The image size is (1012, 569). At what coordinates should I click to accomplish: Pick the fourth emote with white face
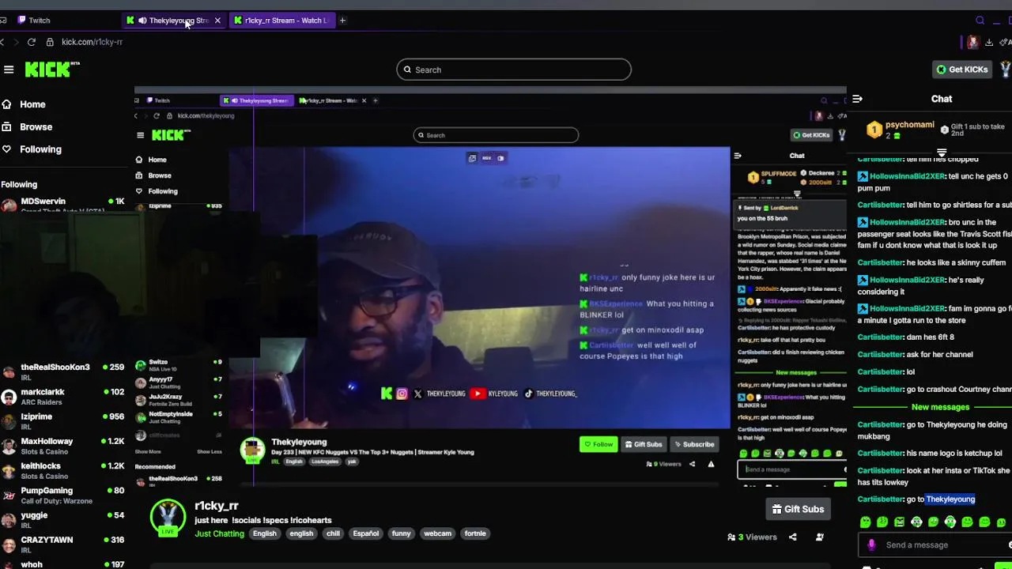click(x=916, y=522)
